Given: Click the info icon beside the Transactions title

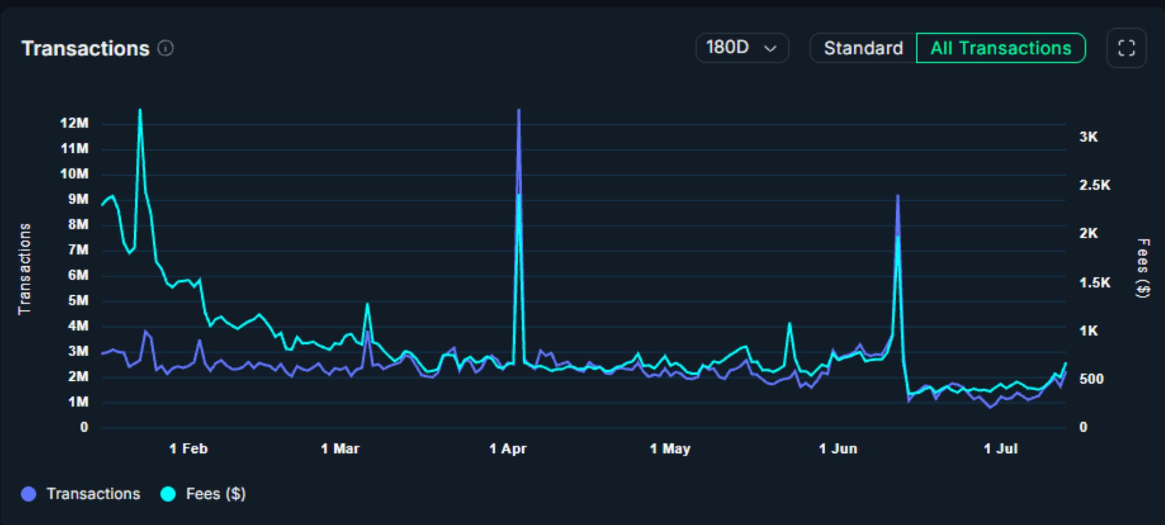Looking at the screenshot, I should [x=165, y=48].
